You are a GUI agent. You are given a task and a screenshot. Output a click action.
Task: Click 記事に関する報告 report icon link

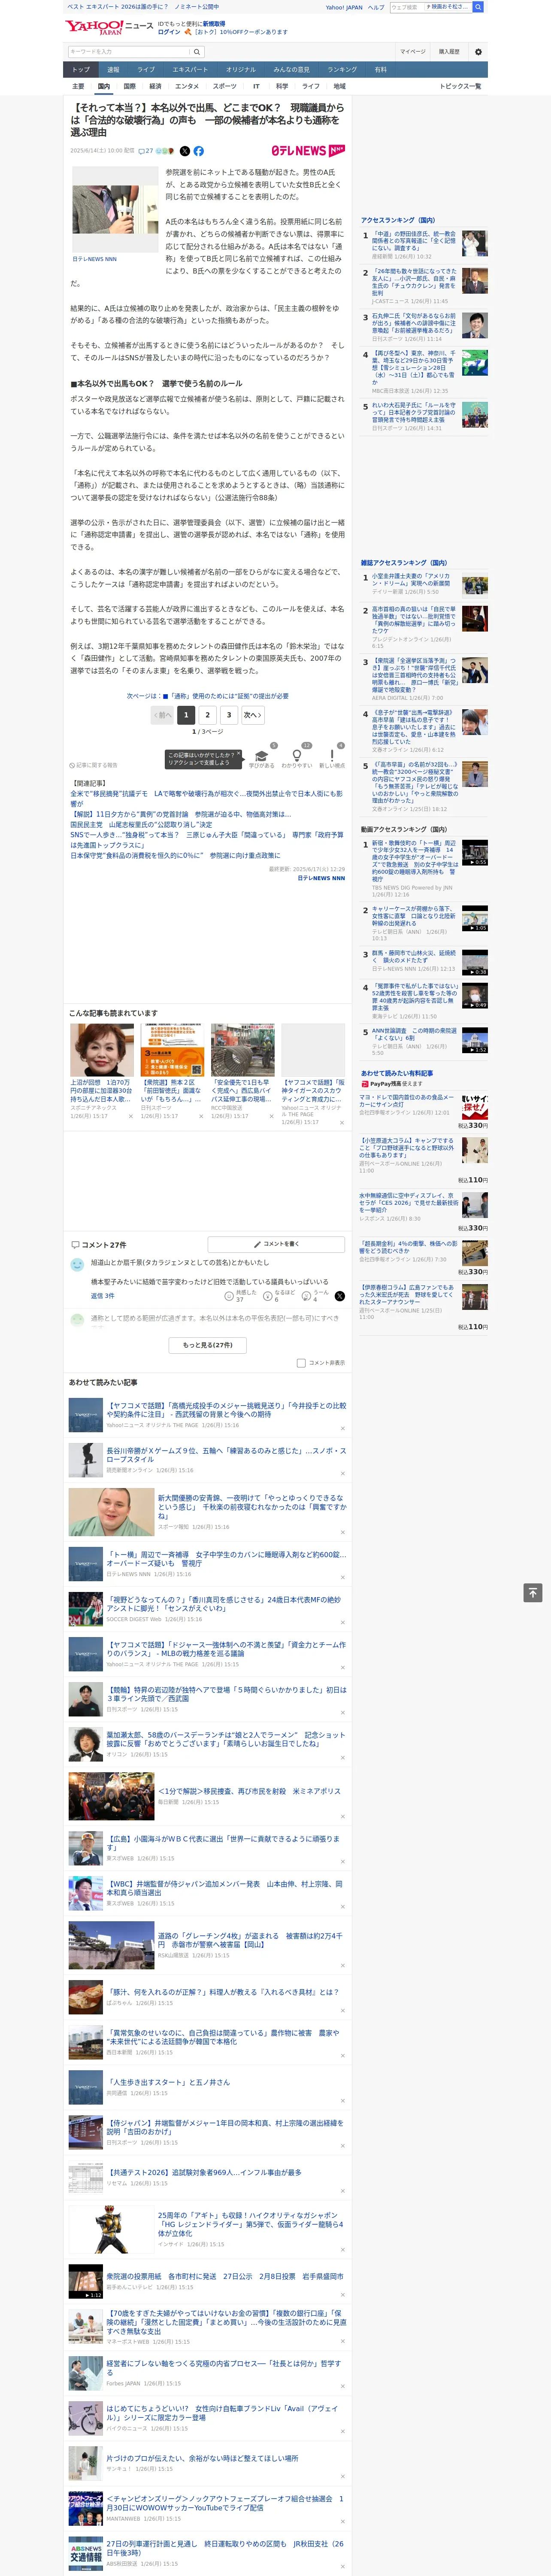[x=93, y=765]
